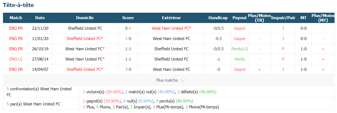Open Sheffield United FC on 27/08/14 row
The height and width of the screenshot is (113, 337).
[171, 59]
